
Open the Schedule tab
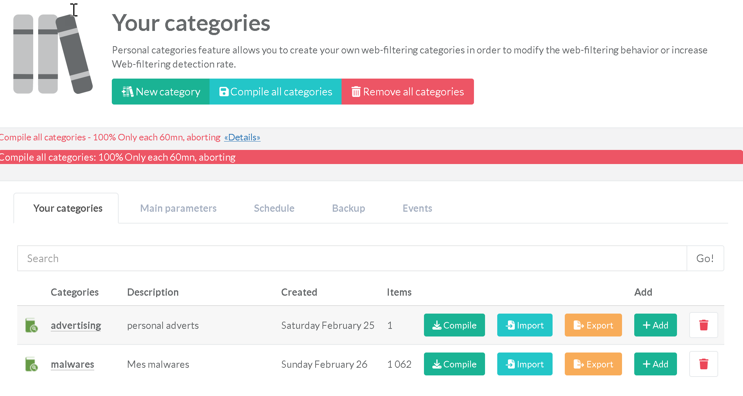[x=274, y=208]
